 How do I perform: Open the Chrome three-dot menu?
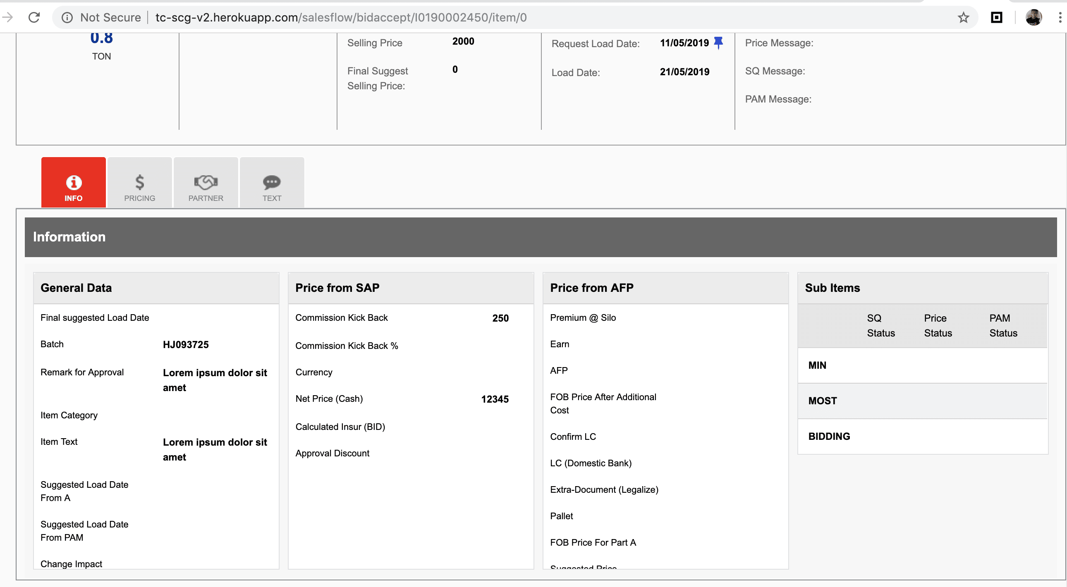pyautogui.click(x=1060, y=17)
